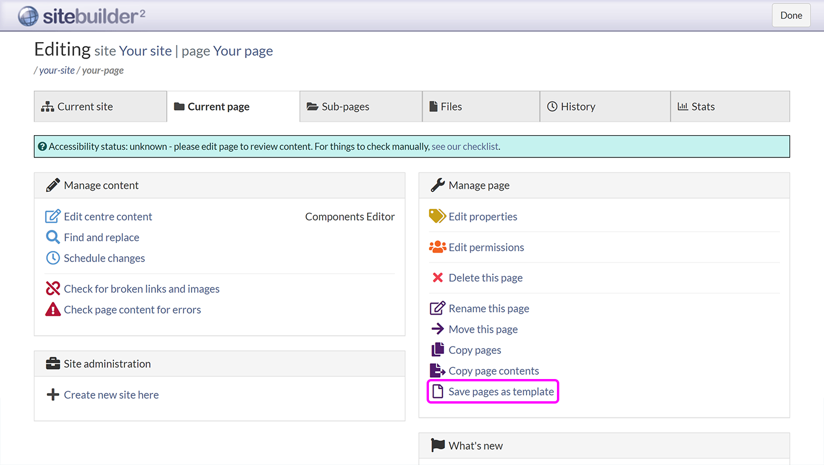Click the sitebuilder logo in header
Screen dimensions: 824x465
pos(82,16)
